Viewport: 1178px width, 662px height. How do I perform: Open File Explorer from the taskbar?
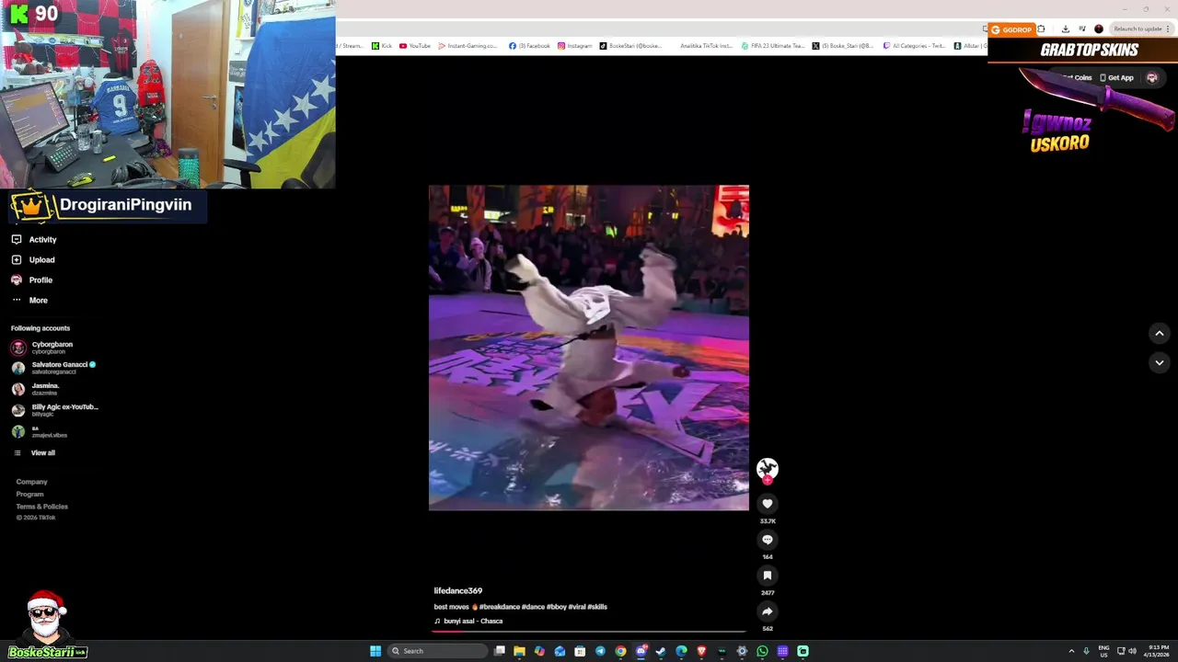point(519,651)
